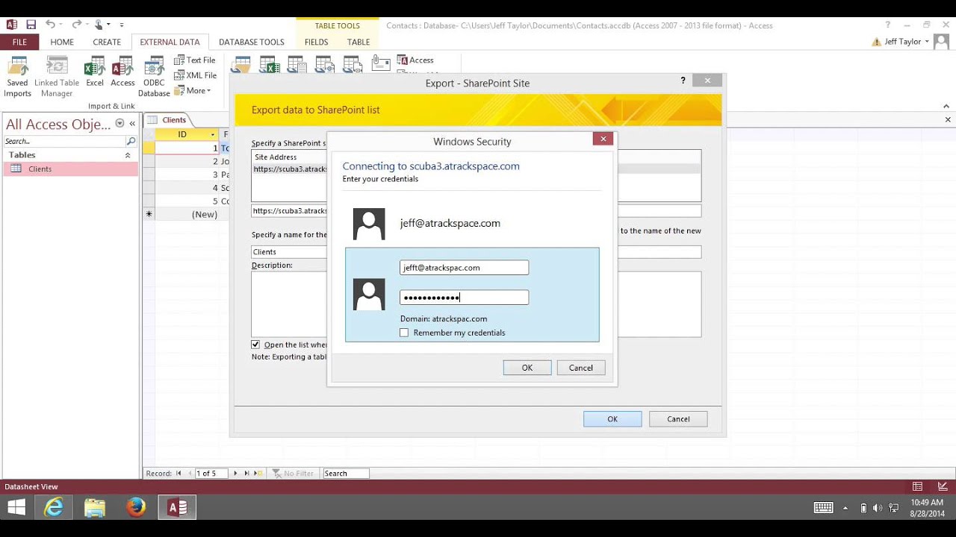This screenshot has height=537, width=956.
Task: Click the search magnifier in navigation pane
Action: (131, 141)
